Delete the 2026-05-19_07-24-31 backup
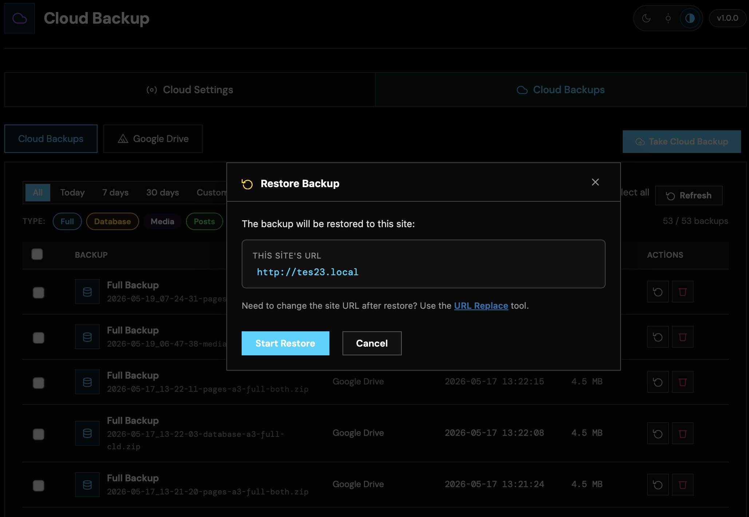The height and width of the screenshot is (517, 749). pos(683,292)
